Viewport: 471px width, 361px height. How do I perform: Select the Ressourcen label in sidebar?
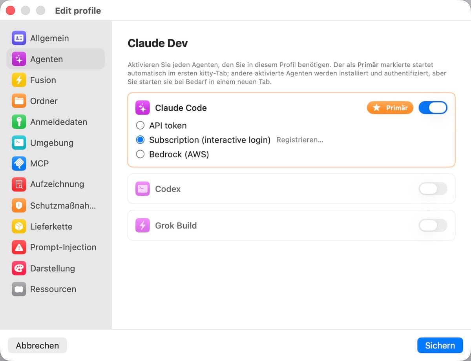point(53,289)
